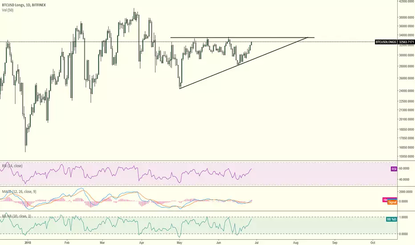The width and height of the screenshot is (415, 245).
Task: Click the 16850.0000 price axis label
Action: pyautogui.click(x=407, y=147)
